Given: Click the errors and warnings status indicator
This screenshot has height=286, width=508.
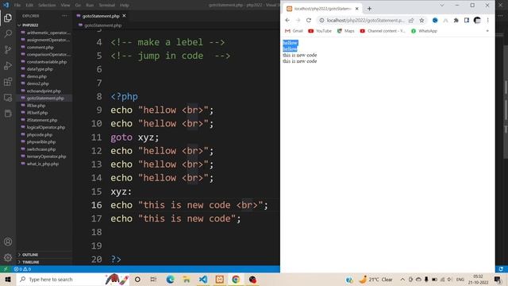Looking at the screenshot, I should (22, 269).
